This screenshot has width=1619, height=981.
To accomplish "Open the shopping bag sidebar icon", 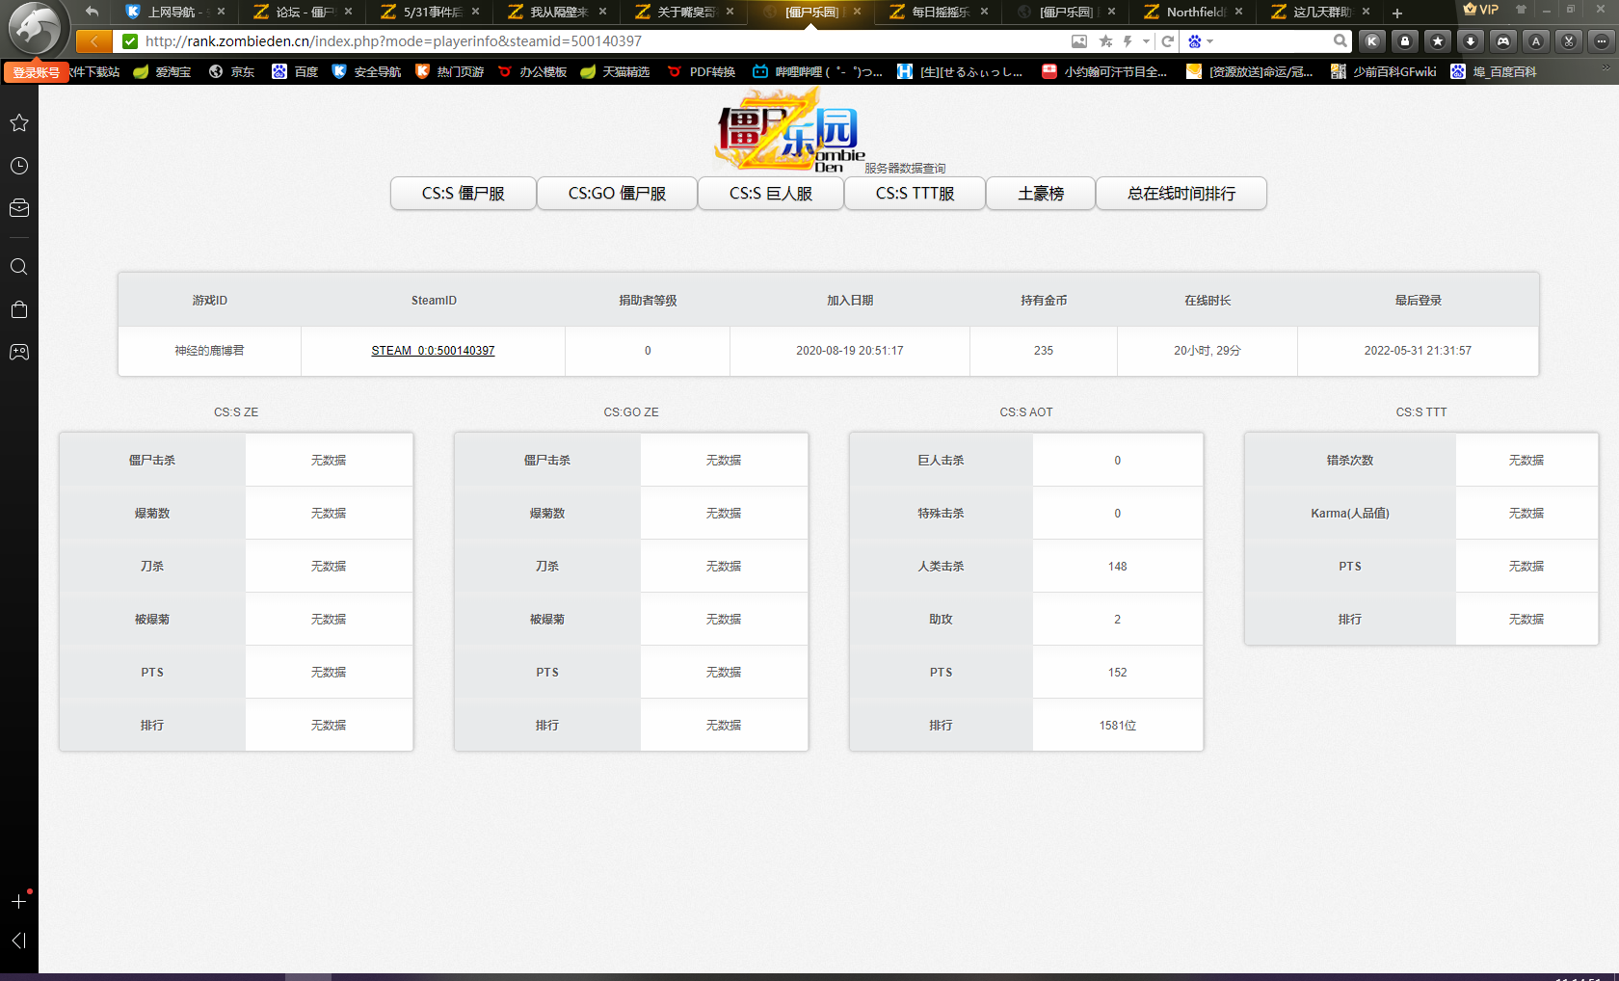I will (x=19, y=309).
